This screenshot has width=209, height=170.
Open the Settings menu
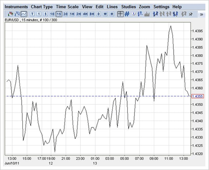(161, 7)
